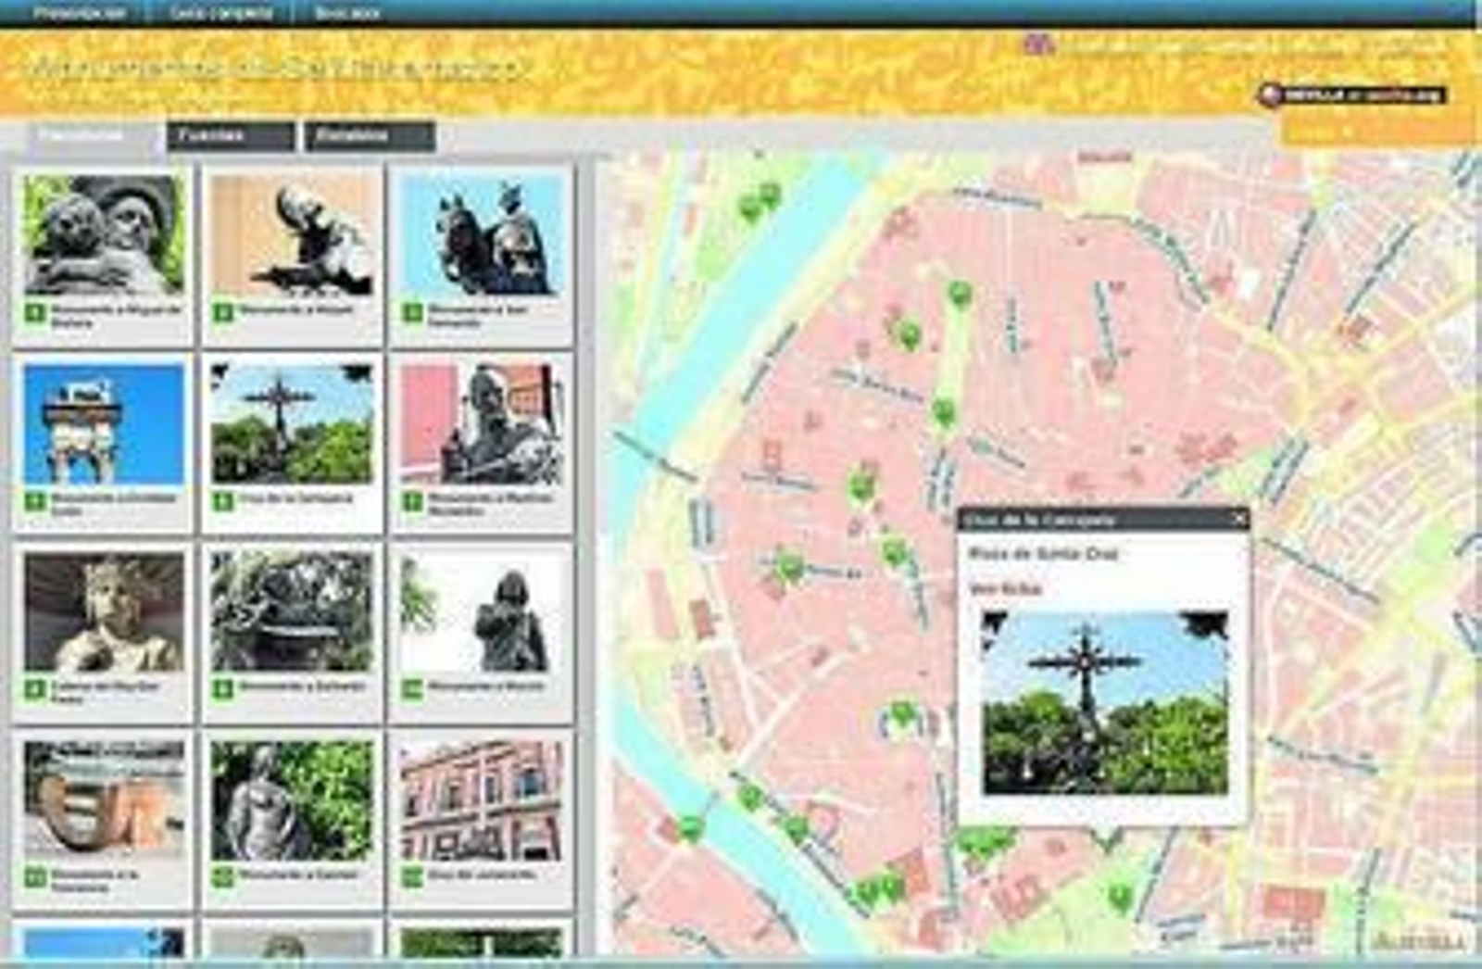Click green badge under pink building thumbnail
The height and width of the screenshot is (969, 1482).
412,876
